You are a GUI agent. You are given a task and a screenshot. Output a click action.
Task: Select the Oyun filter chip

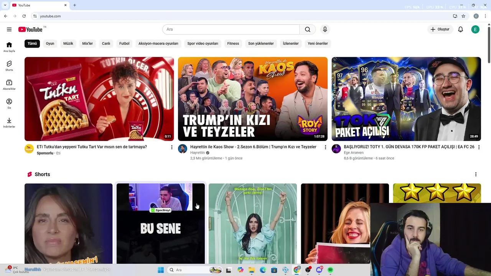coord(50,44)
